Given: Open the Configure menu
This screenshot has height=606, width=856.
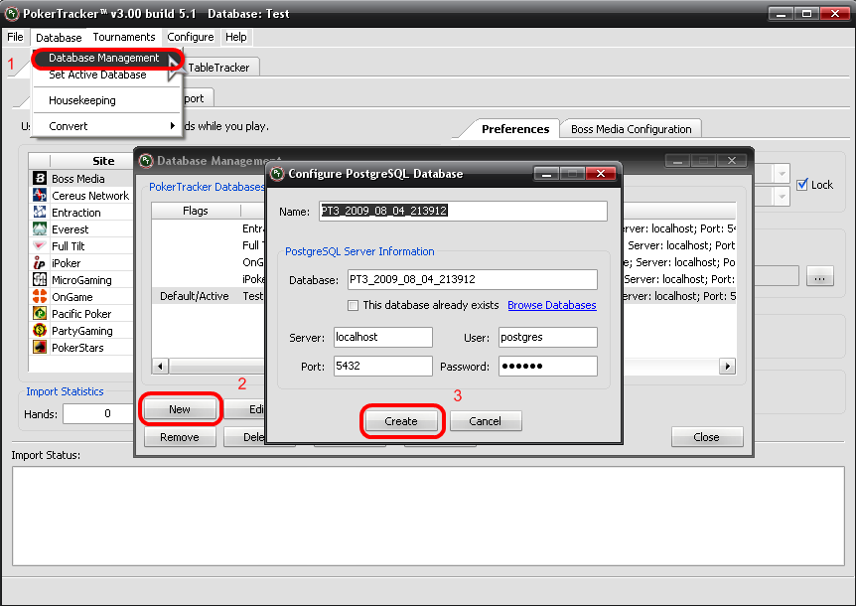Looking at the screenshot, I should click(x=190, y=37).
